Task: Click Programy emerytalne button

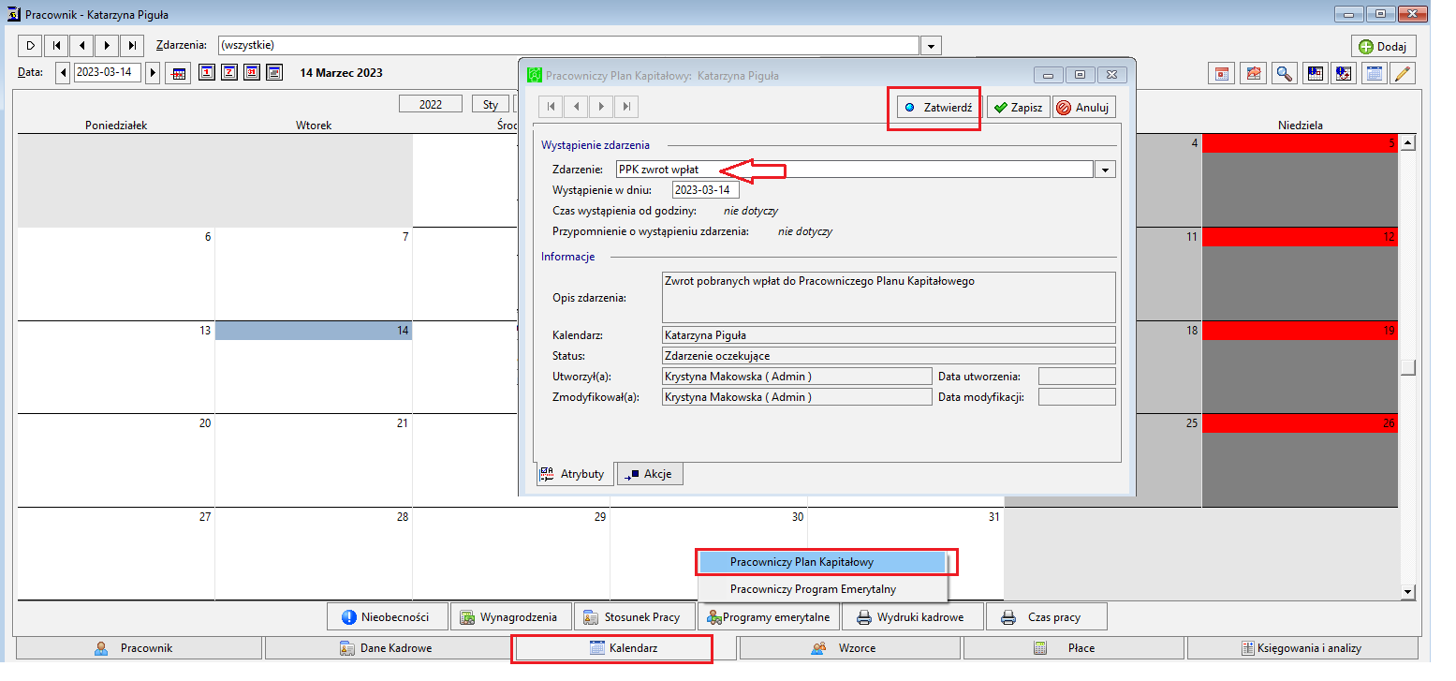Action: (x=768, y=617)
